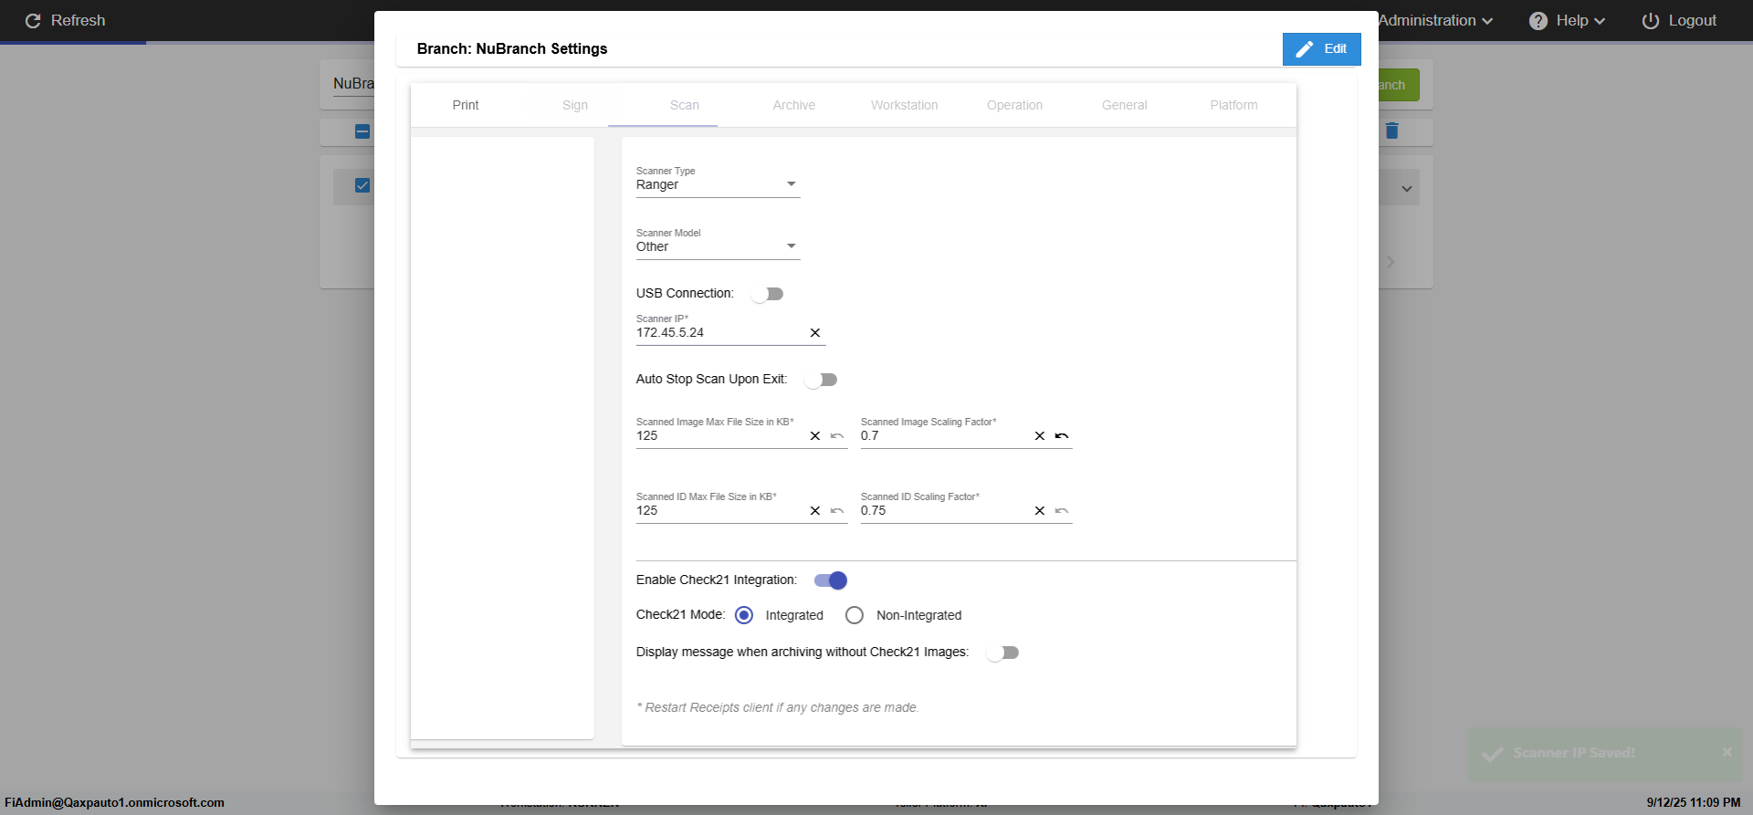Switch to the Archive tab
The width and height of the screenshot is (1753, 815).
[x=794, y=105]
